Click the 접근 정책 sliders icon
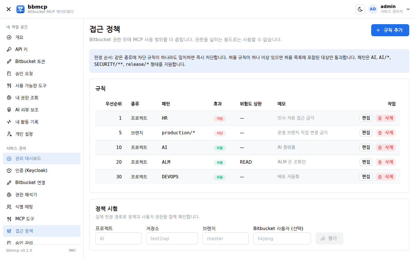This screenshot has height=262, width=415. (9, 231)
